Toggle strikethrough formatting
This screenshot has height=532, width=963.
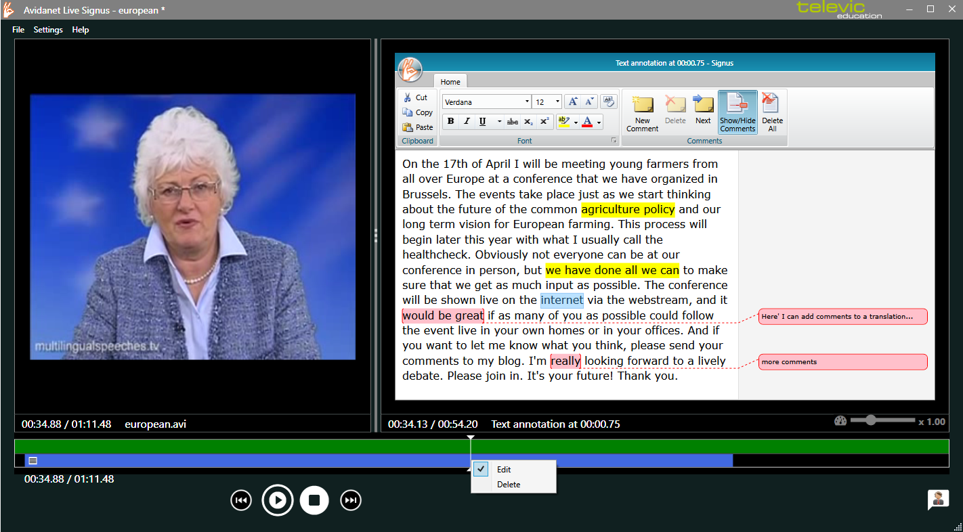tap(513, 122)
